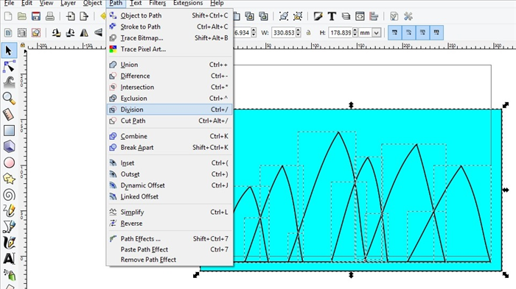Create a new document icon
Viewport: 516px width, 289px height.
pos(8,16)
